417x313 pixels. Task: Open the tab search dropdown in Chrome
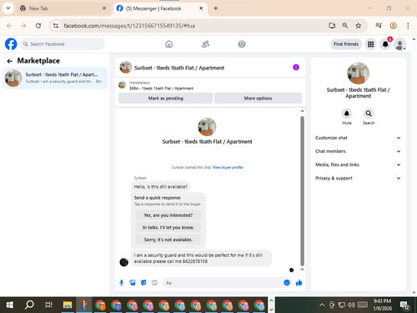(8, 8)
